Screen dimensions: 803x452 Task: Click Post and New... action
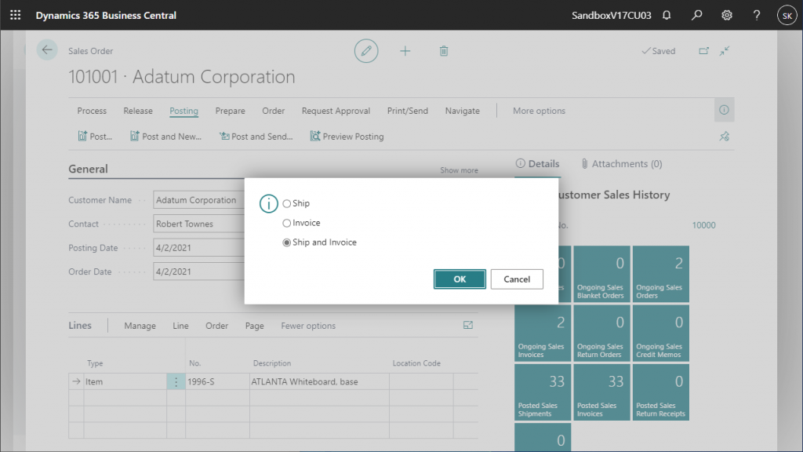pyautogui.click(x=165, y=137)
